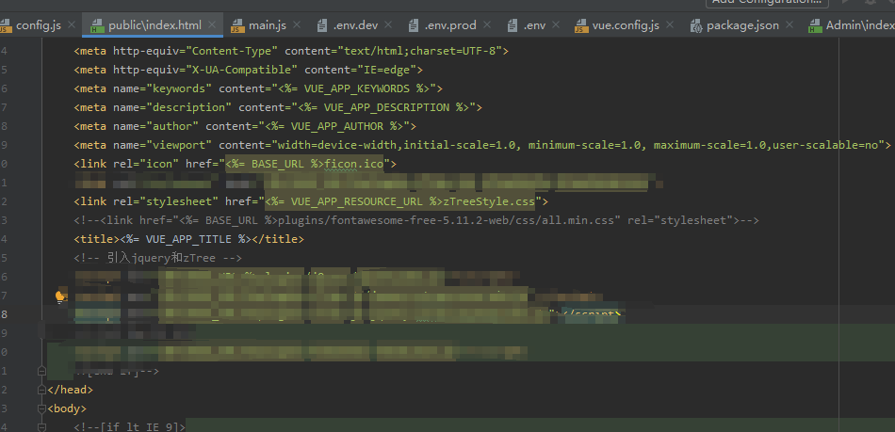Close the vue.config.js tab

pos(670,25)
